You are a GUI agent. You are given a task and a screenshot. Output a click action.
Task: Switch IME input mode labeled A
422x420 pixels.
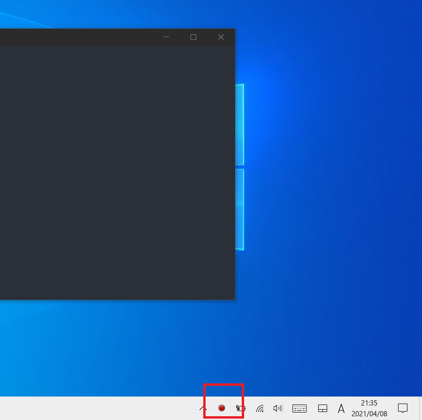point(341,408)
